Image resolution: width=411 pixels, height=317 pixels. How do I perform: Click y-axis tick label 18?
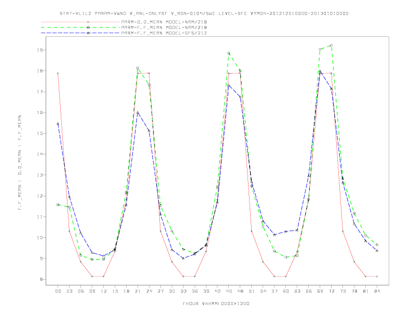click(40, 71)
